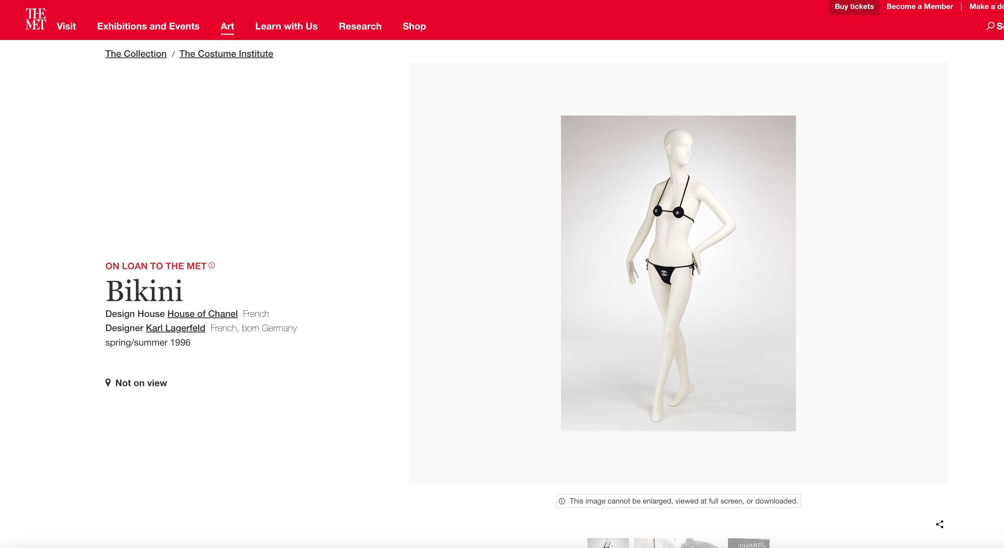This screenshot has height=548, width=1004.
Task: Open Exhibitions and Events menu
Action: pos(148,27)
